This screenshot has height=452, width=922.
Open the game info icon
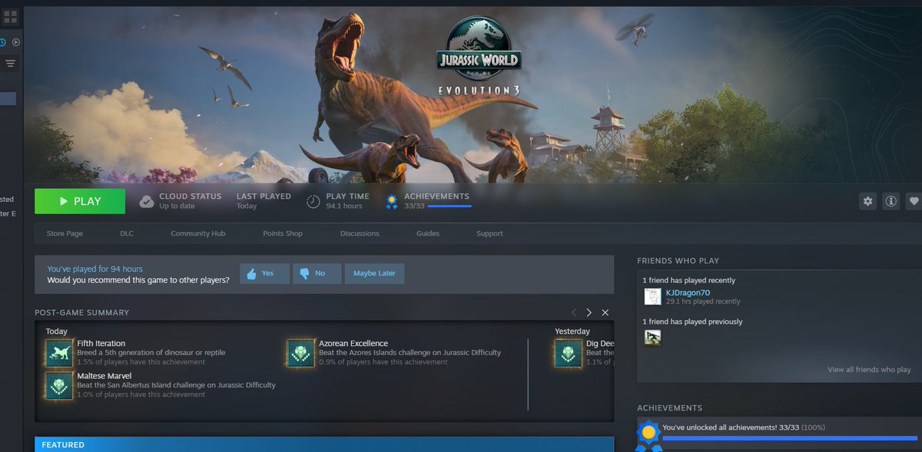pyautogui.click(x=891, y=201)
